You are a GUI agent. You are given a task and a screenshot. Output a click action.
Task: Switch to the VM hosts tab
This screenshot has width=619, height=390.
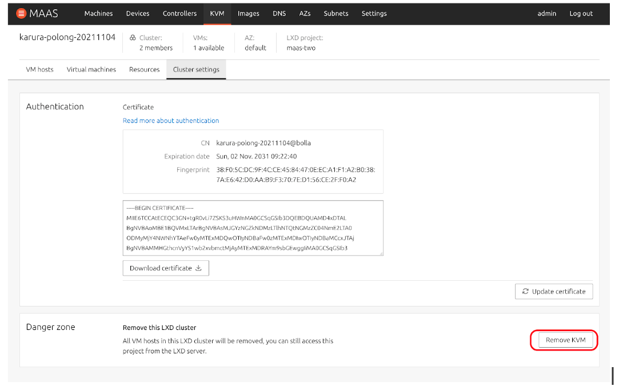(39, 69)
